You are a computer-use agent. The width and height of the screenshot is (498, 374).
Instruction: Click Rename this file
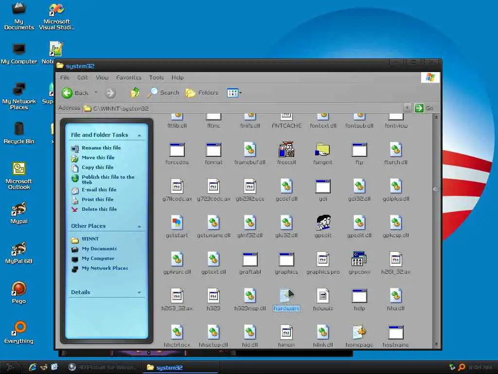pyautogui.click(x=101, y=148)
